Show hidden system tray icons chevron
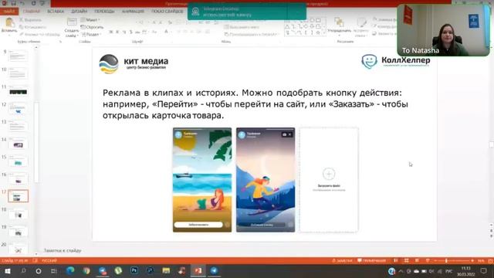The height and width of the screenshot is (278, 494). click(401, 271)
